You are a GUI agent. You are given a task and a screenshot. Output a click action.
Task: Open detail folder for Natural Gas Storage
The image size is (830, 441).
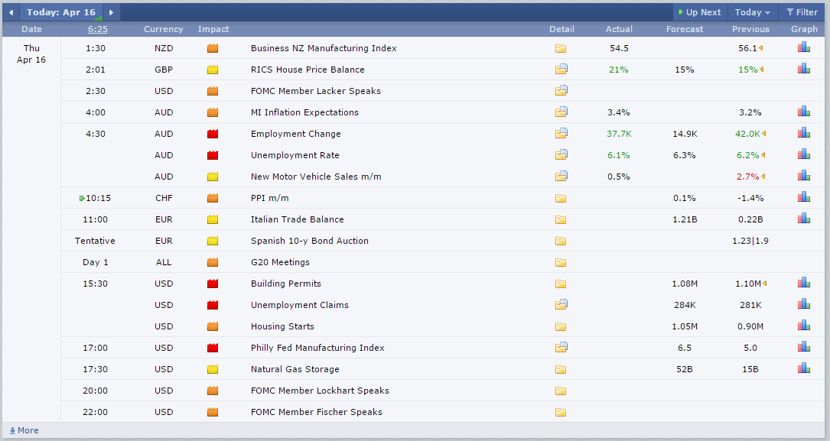coord(561,370)
